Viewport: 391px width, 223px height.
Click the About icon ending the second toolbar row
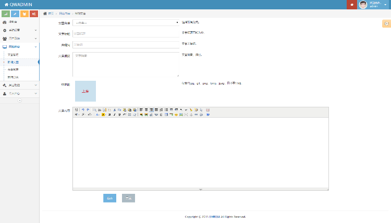pos(207,115)
